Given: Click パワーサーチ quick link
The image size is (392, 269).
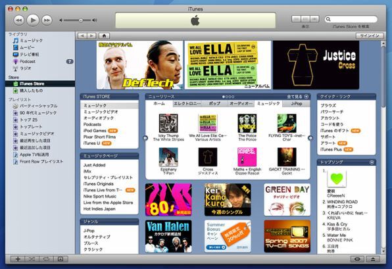Looking at the screenshot, I should [331, 112].
